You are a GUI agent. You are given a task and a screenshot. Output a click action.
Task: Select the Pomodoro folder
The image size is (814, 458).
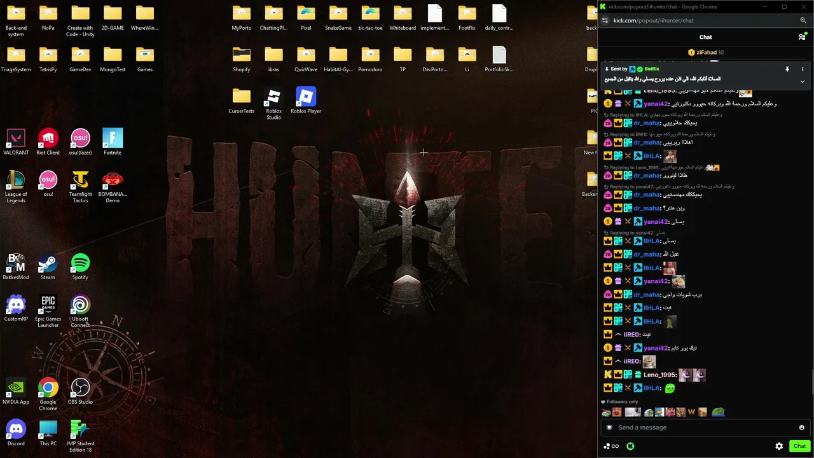[x=370, y=59]
